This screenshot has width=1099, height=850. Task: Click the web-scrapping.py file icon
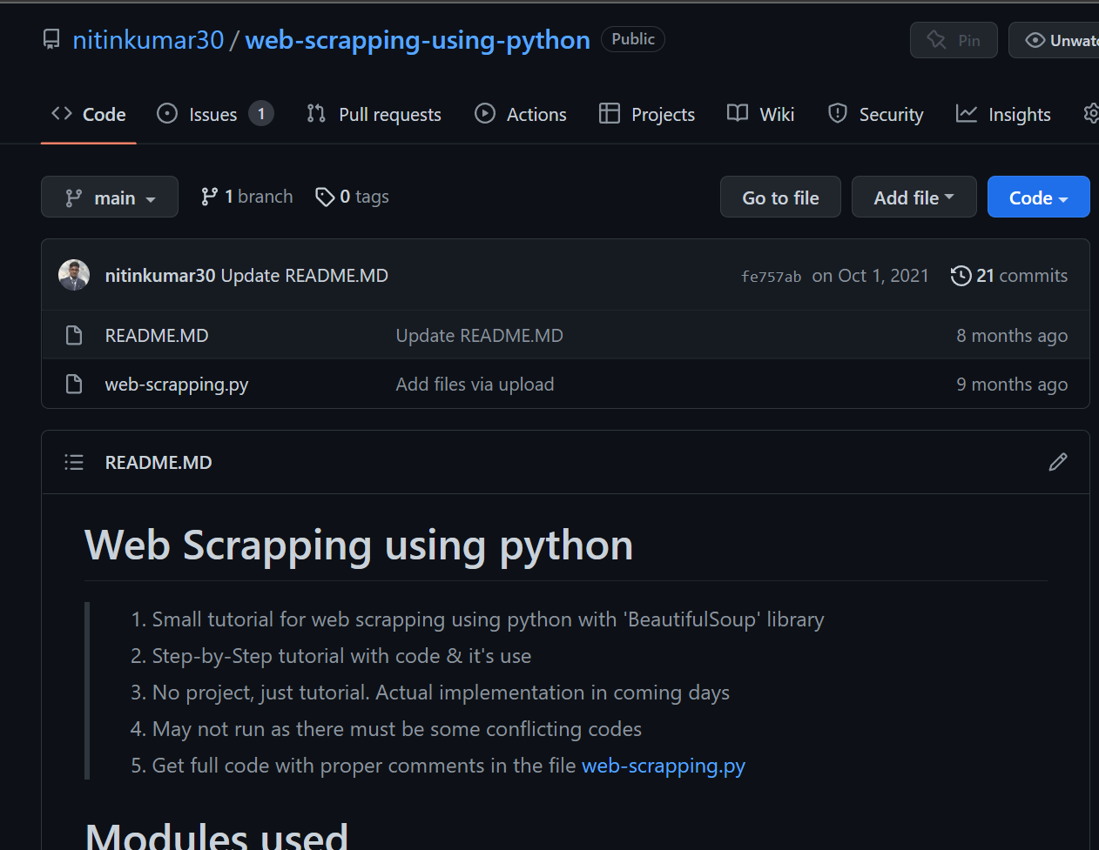74,385
